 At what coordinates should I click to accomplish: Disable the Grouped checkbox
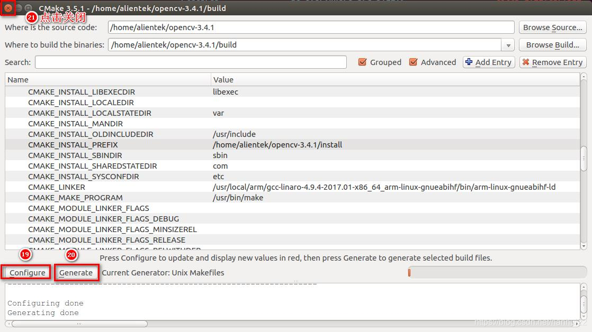click(363, 62)
